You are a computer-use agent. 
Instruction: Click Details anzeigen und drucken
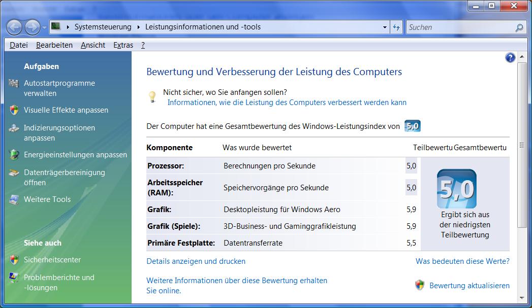point(196,261)
